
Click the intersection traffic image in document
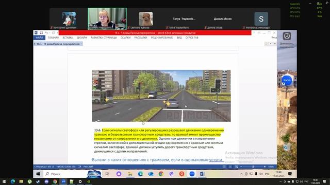(161, 96)
